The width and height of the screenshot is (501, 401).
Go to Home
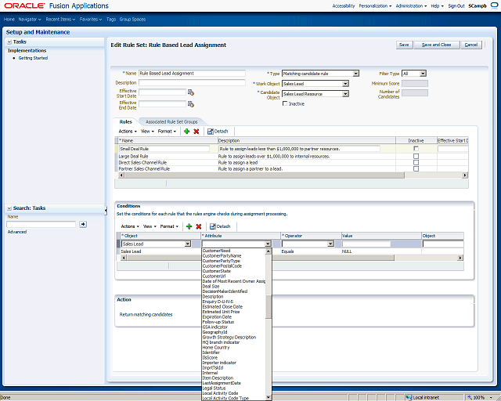9,19
